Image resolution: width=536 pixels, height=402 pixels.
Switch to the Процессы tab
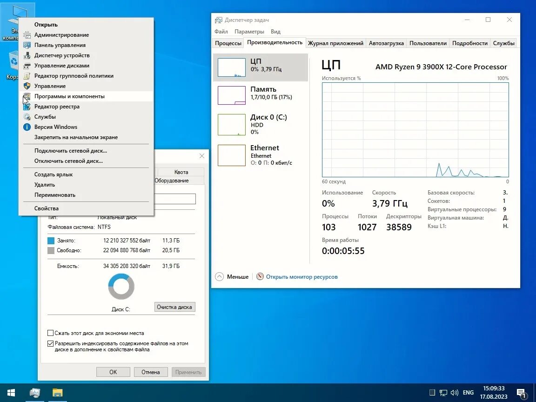tap(228, 43)
